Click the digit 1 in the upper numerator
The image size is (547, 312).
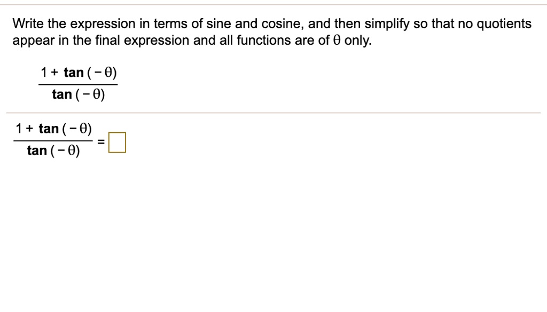click(44, 73)
